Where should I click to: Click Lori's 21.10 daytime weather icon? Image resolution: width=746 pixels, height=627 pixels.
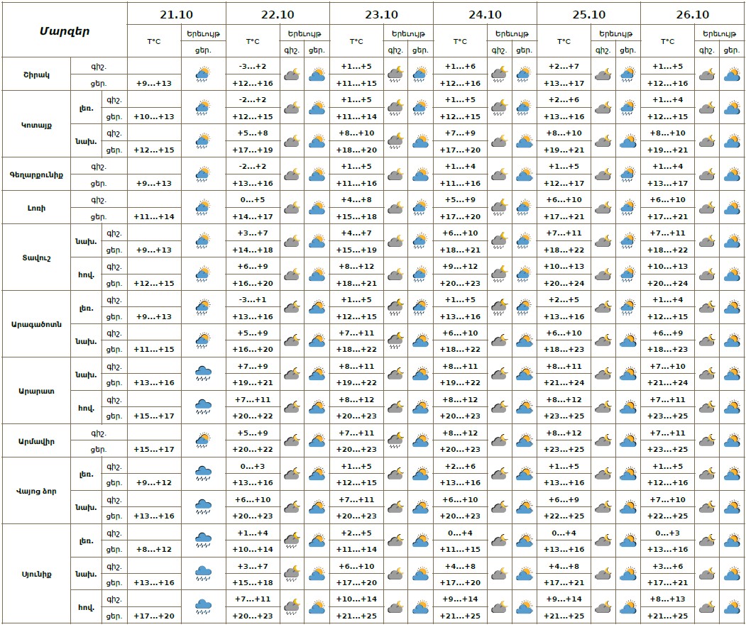tap(203, 208)
